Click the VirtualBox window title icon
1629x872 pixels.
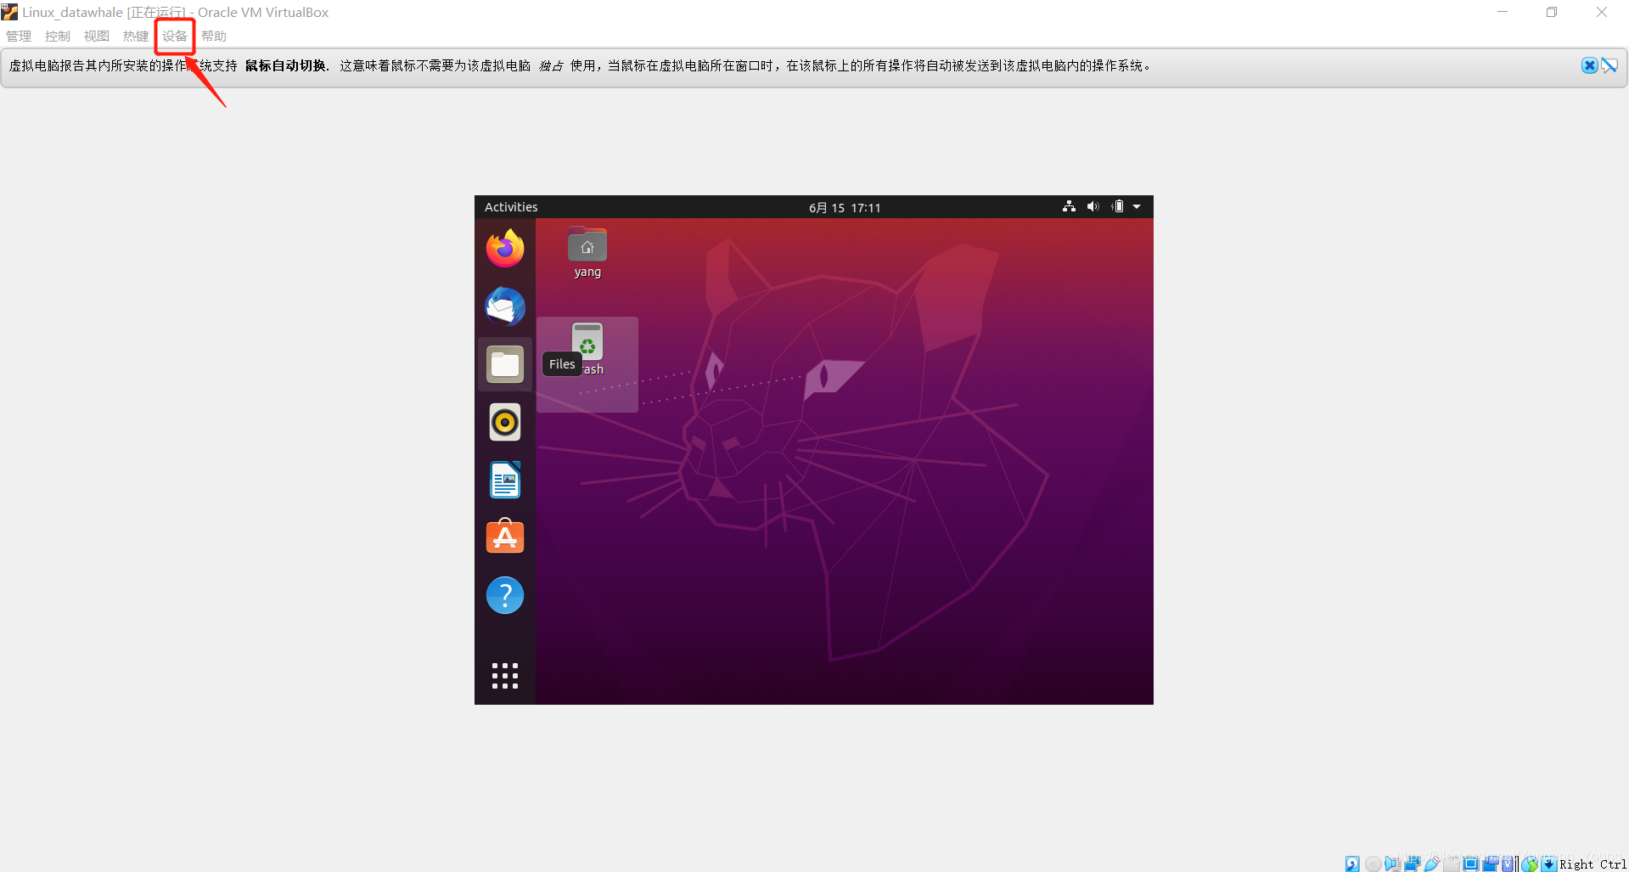click(9, 12)
